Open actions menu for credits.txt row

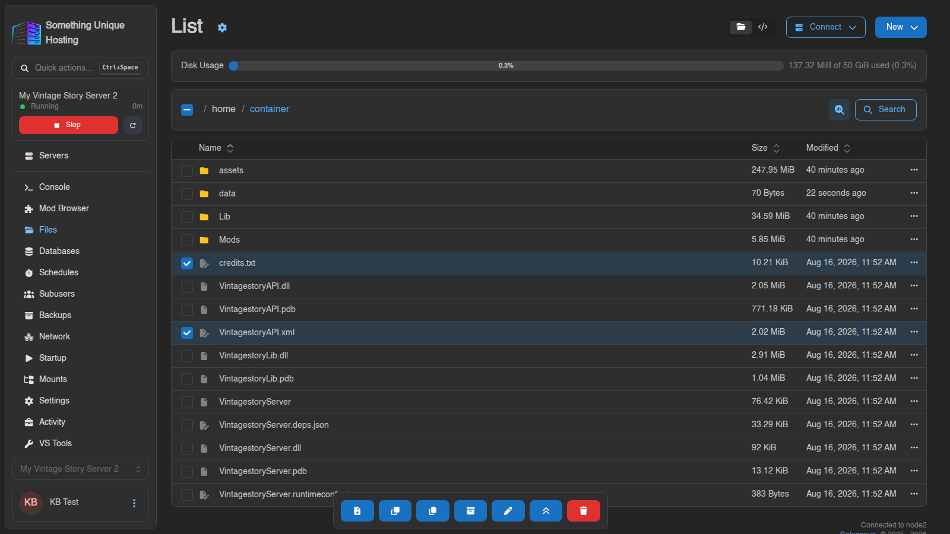[x=914, y=262]
